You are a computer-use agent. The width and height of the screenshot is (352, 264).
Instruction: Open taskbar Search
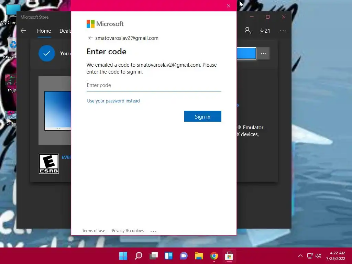[x=138, y=256]
